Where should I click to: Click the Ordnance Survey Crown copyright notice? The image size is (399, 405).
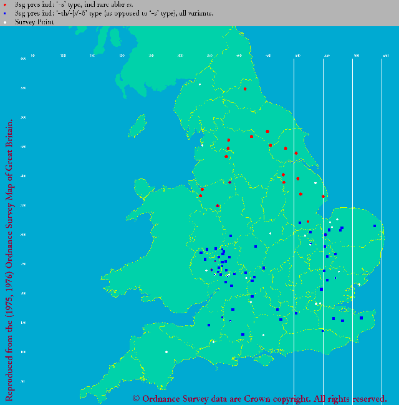(x=259, y=398)
